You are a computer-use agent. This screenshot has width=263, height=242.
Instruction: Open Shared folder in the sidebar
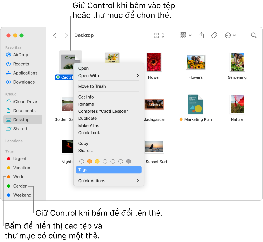[23, 129]
